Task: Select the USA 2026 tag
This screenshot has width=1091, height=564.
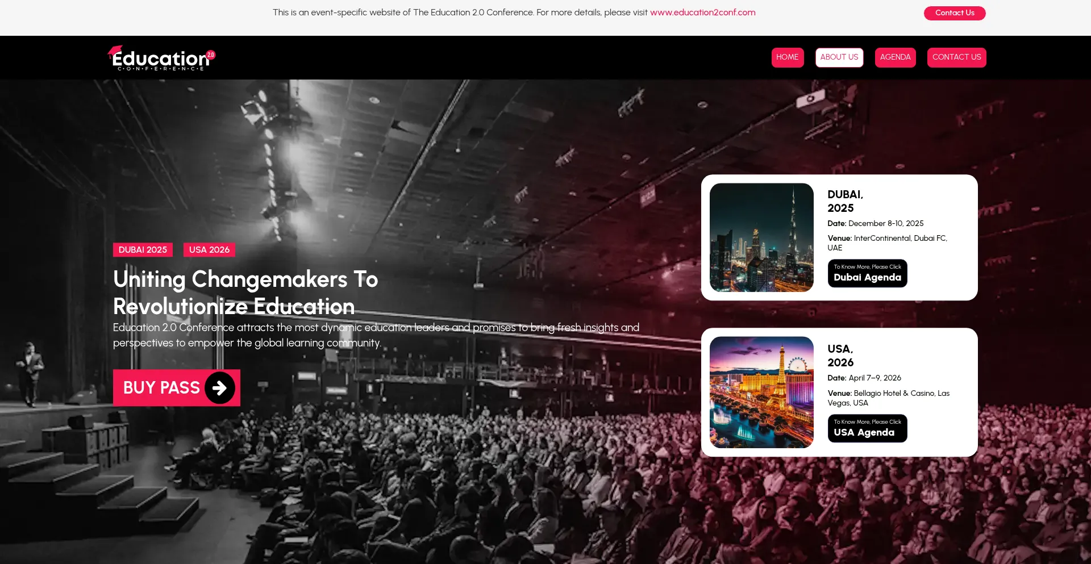Action: click(x=209, y=250)
